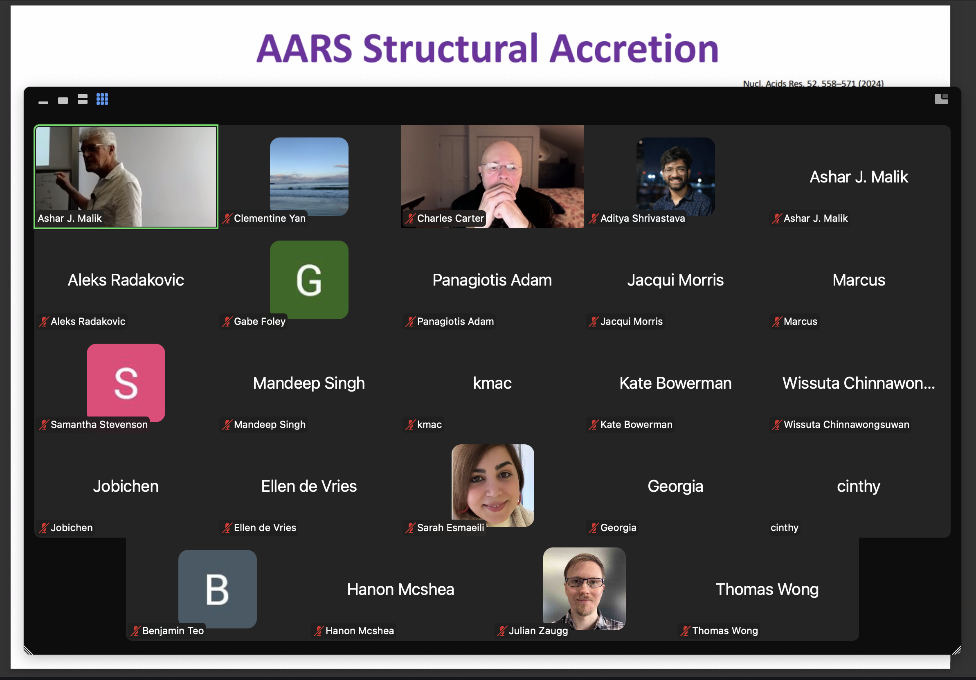Switch to single-speaker video view
Screen dimensions: 976x680
(x=63, y=100)
